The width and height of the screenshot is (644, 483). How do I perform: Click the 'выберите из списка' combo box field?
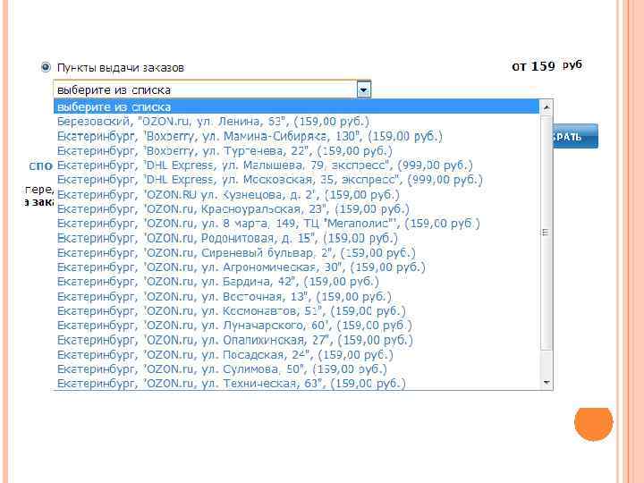(x=212, y=89)
